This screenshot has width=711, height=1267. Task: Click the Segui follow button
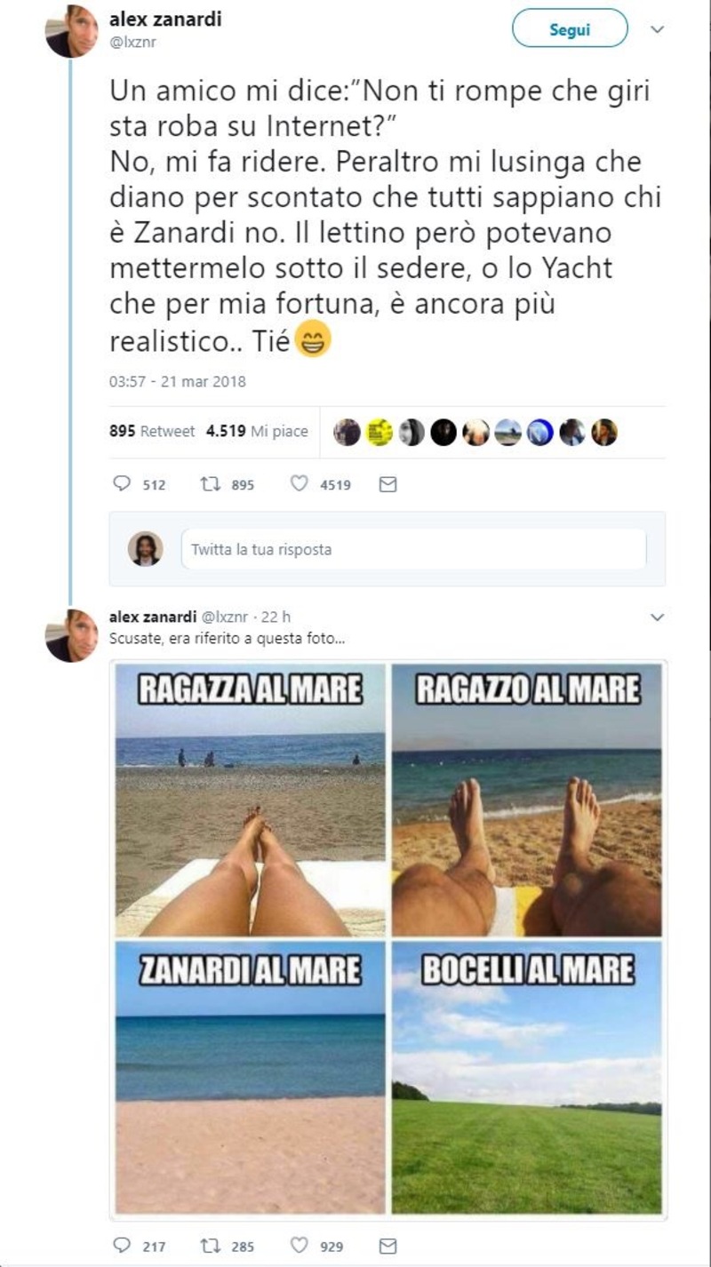coord(570,29)
